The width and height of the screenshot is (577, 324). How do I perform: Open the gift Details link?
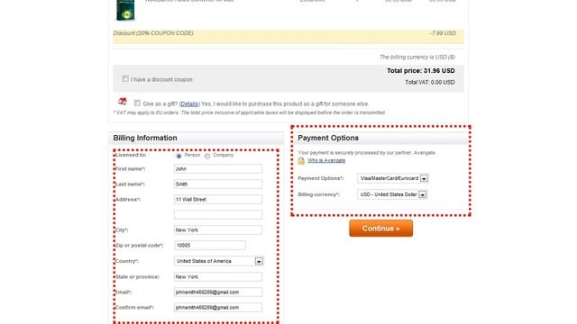[x=189, y=104]
